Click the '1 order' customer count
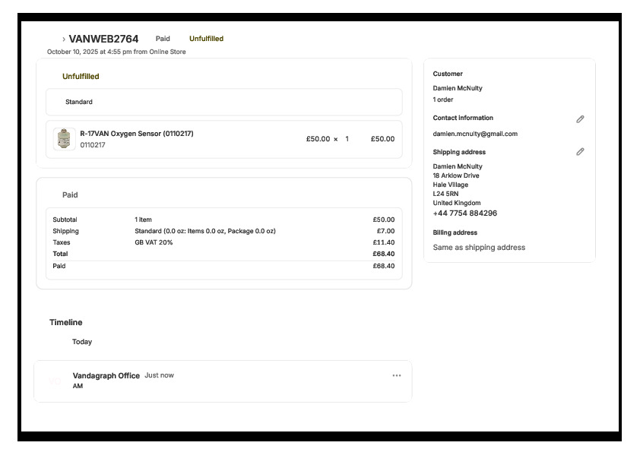The width and height of the screenshot is (640, 452). click(443, 100)
